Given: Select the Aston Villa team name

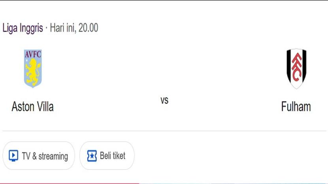Looking at the screenshot, I should (32, 107).
